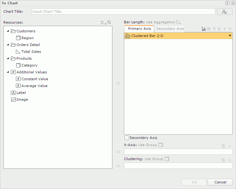Click the sort resources icon

[102, 22]
